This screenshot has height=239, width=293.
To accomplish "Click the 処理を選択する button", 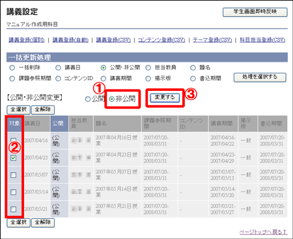I will tap(260, 77).
